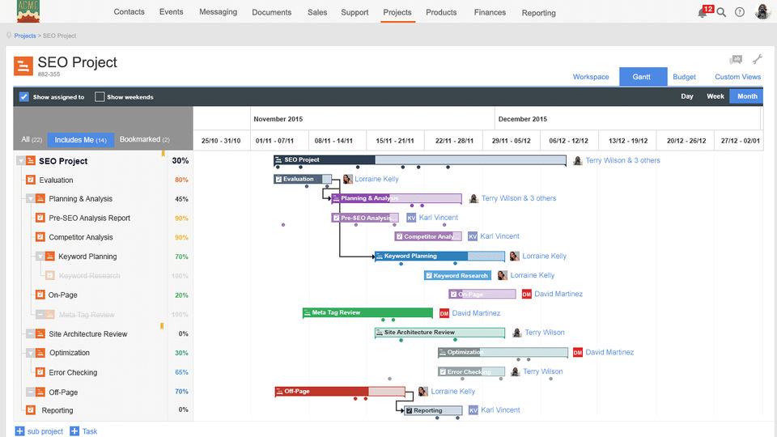Screen dimensions: 777x437
Task: Enable the Show weekends checkbox
Action: [x=100, y=96]
